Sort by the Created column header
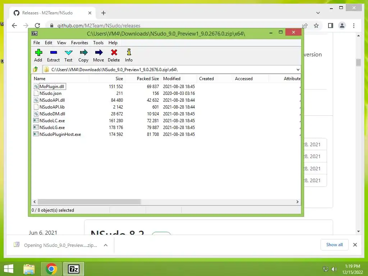 pyautogui.click(x=215, y=79)
